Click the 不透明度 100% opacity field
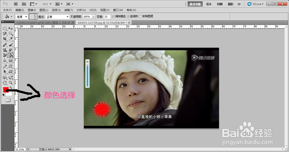 click(x=87, y=17)
